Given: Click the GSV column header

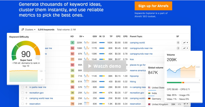Looking at the screenshot, I should 95,36.
